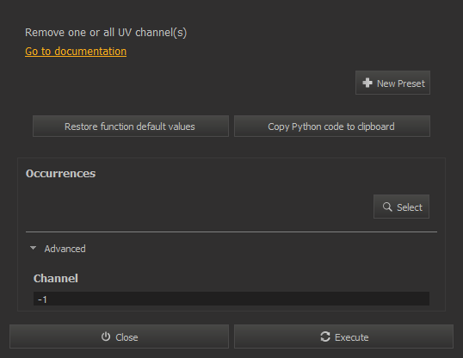463x358 pixels.
Task: Click the Occurrences section heading
Action: (60, 173)
